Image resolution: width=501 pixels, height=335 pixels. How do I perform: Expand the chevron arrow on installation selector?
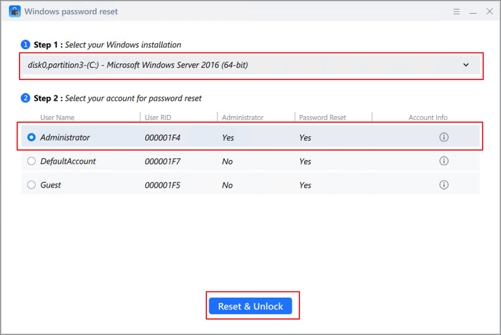click(466, 65)
